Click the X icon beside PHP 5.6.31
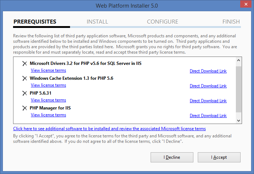 click(25, 93)
